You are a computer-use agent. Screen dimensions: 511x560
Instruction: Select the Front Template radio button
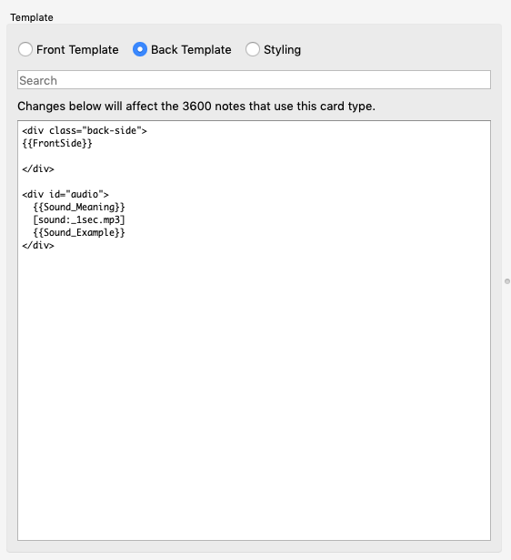point(25,49)
